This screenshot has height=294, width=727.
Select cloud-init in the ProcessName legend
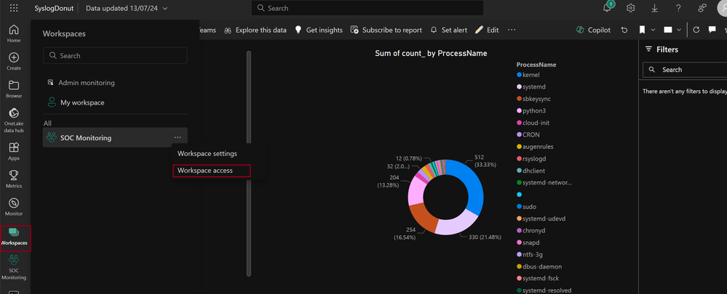[x=533, y=123]
